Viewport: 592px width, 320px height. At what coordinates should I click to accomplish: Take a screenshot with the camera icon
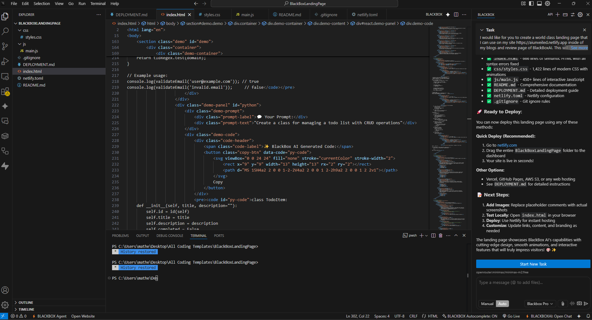(x=579, y=304)
